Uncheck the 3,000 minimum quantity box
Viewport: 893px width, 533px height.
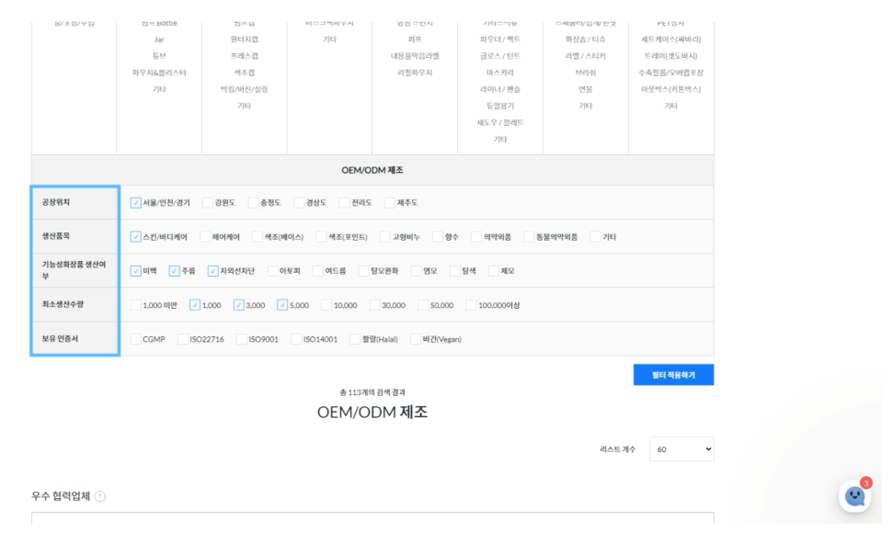[x=240, y=305]
